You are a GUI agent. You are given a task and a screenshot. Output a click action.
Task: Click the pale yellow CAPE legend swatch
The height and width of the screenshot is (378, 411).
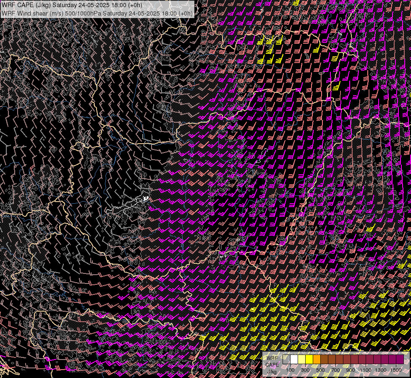302,360
